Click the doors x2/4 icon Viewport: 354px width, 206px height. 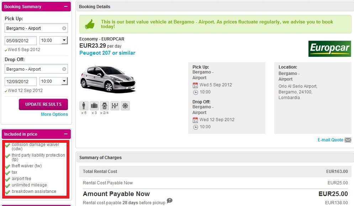[104, 105]
